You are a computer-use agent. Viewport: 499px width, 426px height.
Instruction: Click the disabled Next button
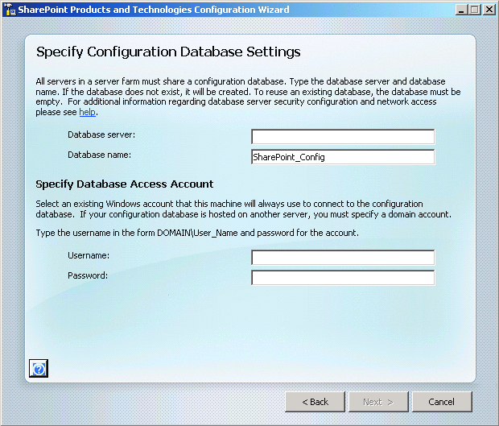378,402
